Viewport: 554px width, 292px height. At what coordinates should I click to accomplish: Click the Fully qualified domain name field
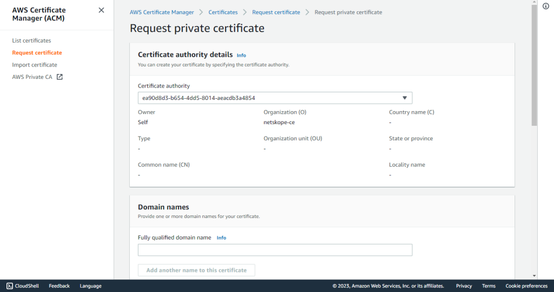pyautogui.click(x=275, y=250)
